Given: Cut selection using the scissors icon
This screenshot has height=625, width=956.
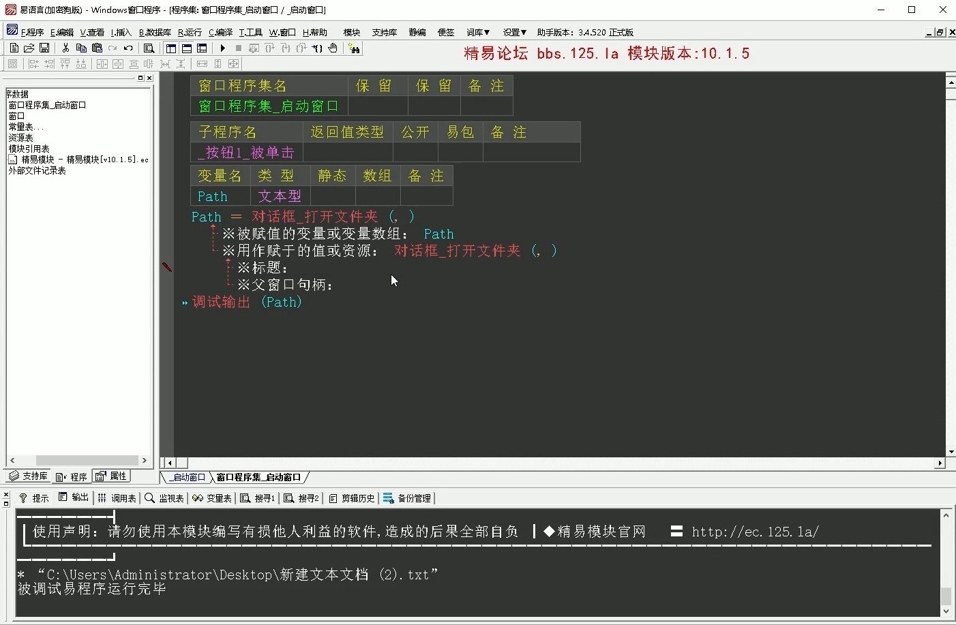Looking at the screenshot, I should [65, 48].
